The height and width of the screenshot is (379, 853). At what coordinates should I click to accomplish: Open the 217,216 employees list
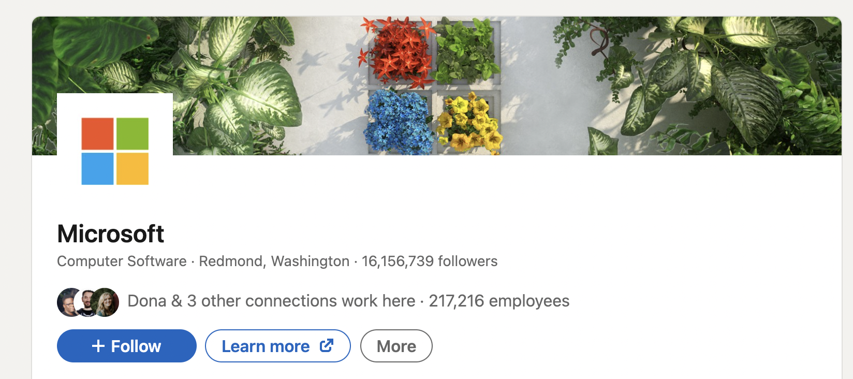click(499, 301)
